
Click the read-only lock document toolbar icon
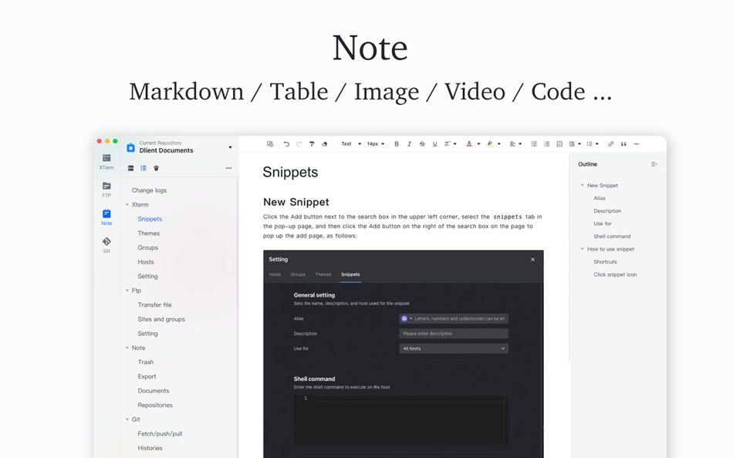270,144
